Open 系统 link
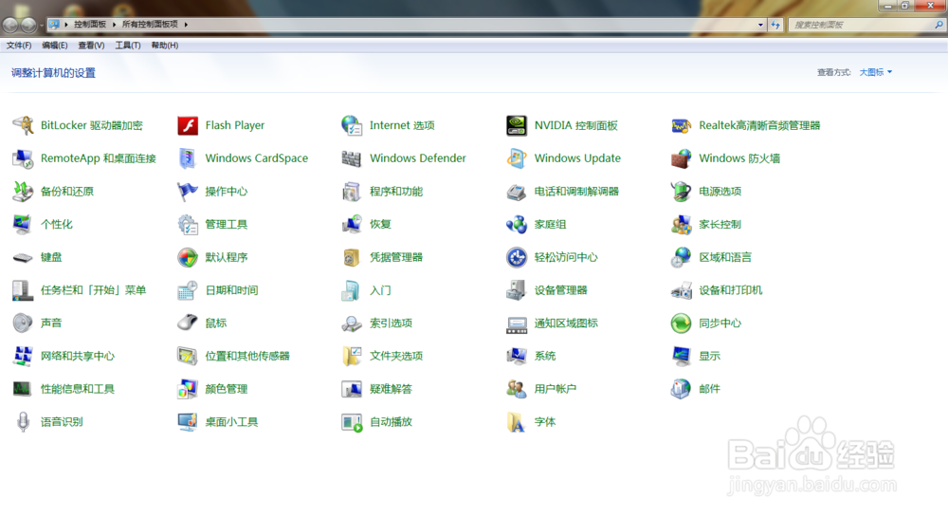948x517 pixels. point(545,356)
